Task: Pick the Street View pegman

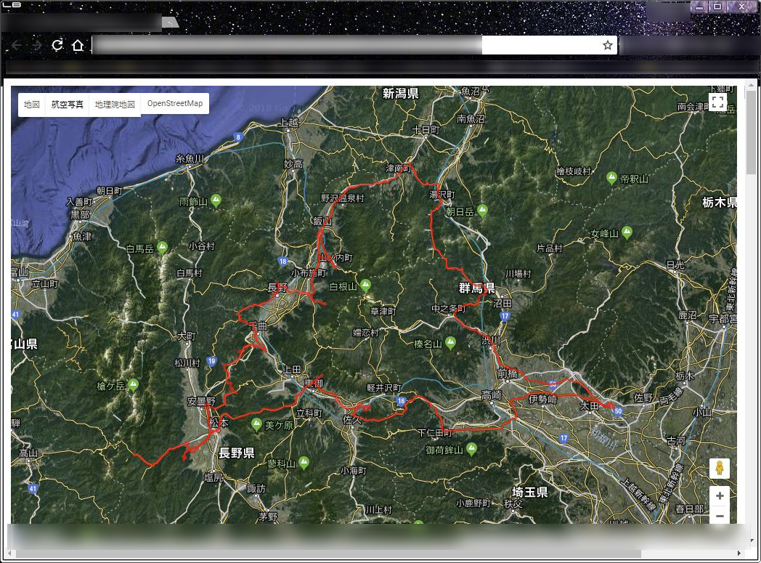Action: (720, 469)
